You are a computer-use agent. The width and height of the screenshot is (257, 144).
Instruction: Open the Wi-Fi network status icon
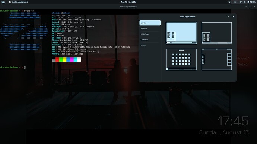(241, 2)
